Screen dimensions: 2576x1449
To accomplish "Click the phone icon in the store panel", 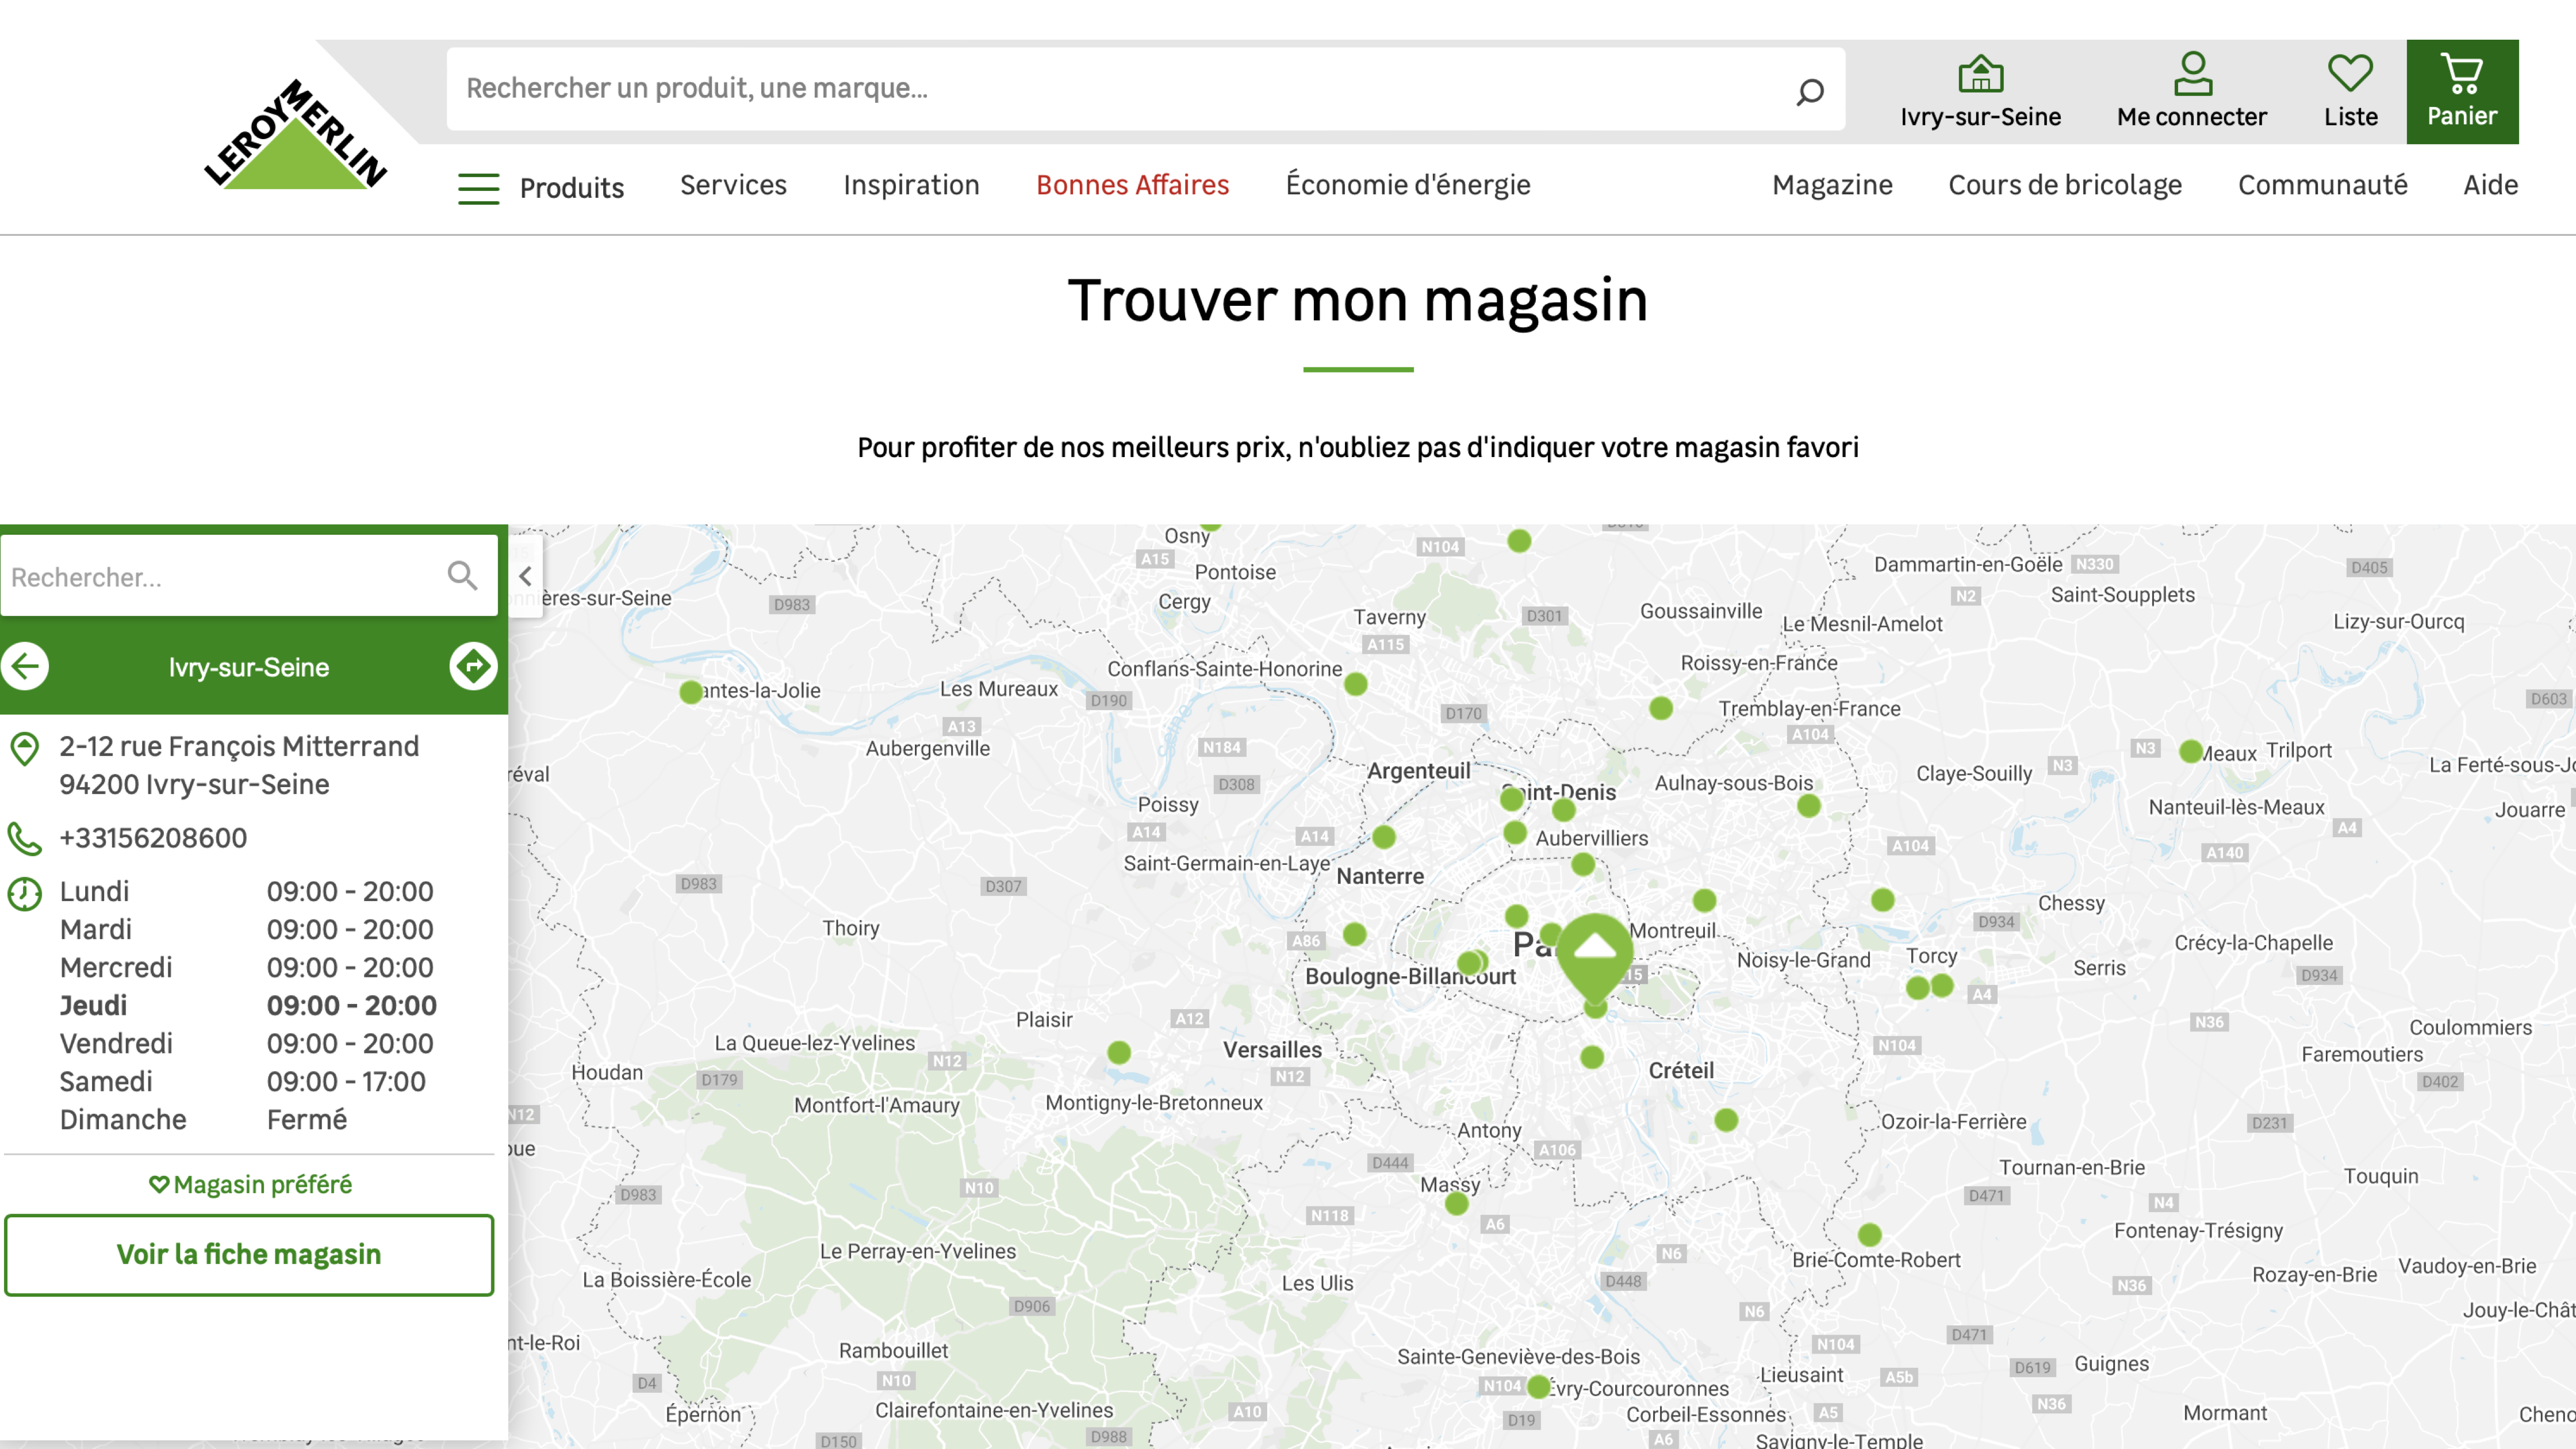I will (x=24, y=838).
